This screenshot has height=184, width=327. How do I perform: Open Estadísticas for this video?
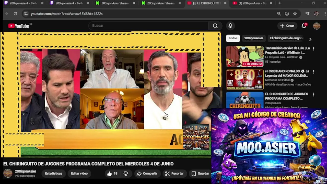[x=54, y=174]
